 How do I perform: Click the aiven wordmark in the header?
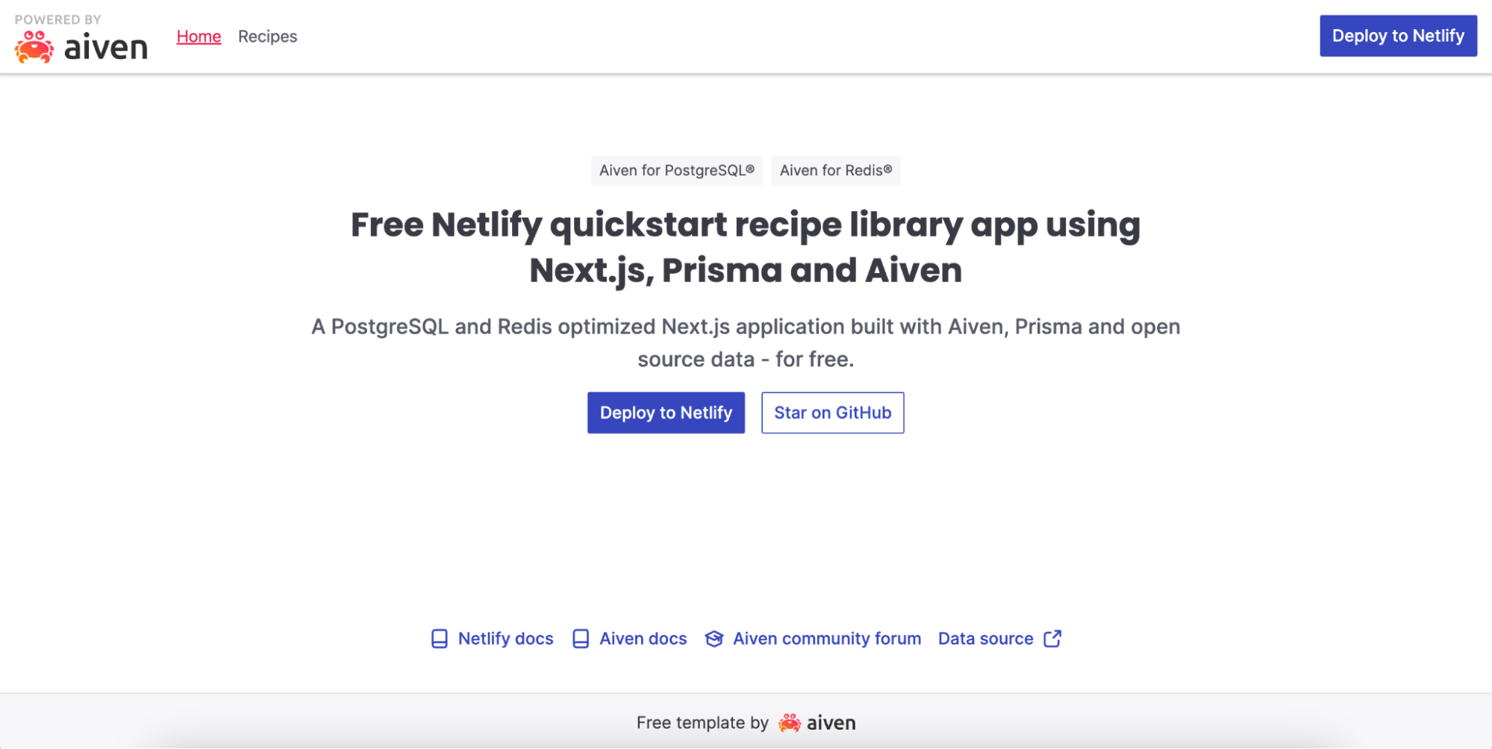tap(106, 48)
